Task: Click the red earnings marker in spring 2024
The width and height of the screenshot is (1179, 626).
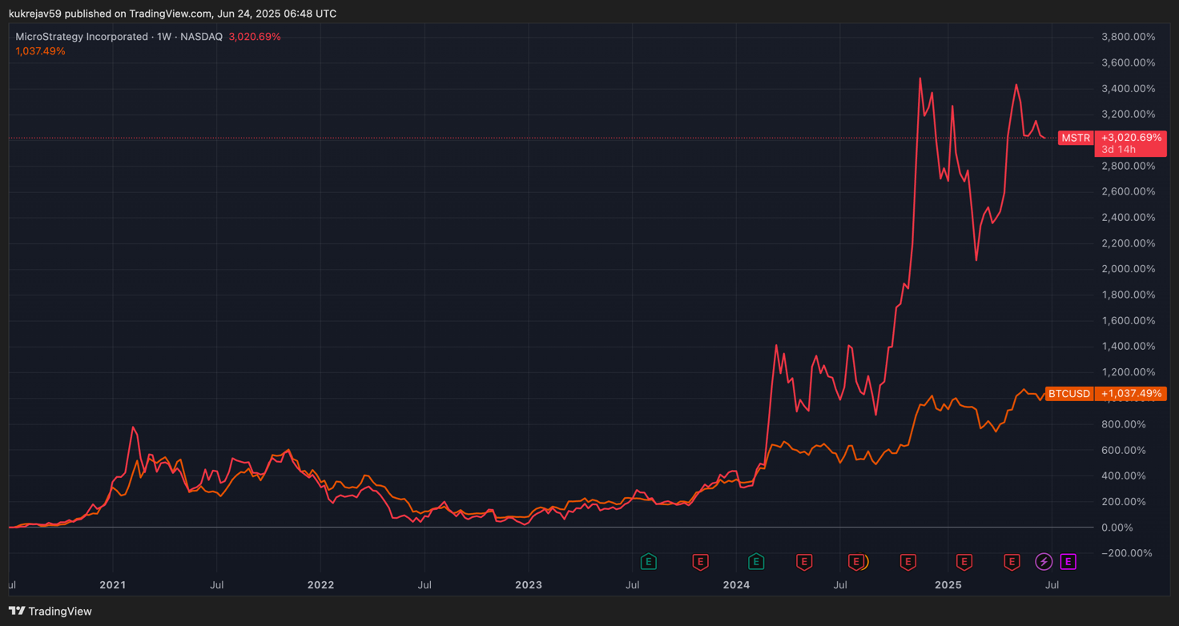Action: 804,562
